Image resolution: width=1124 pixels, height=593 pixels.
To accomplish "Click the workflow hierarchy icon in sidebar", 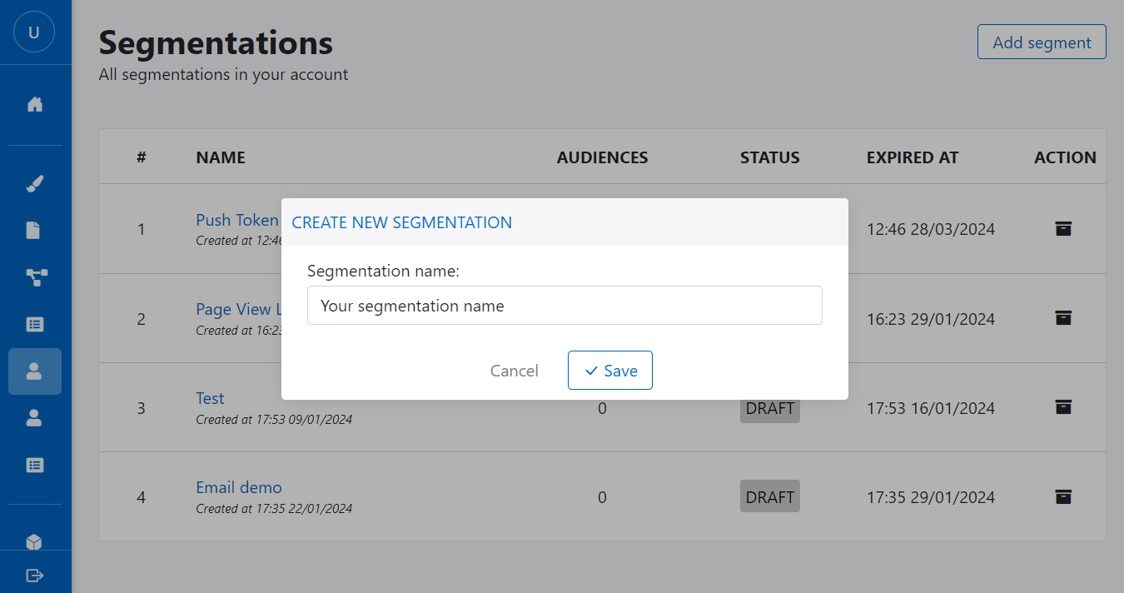I will tap(34, 277).
